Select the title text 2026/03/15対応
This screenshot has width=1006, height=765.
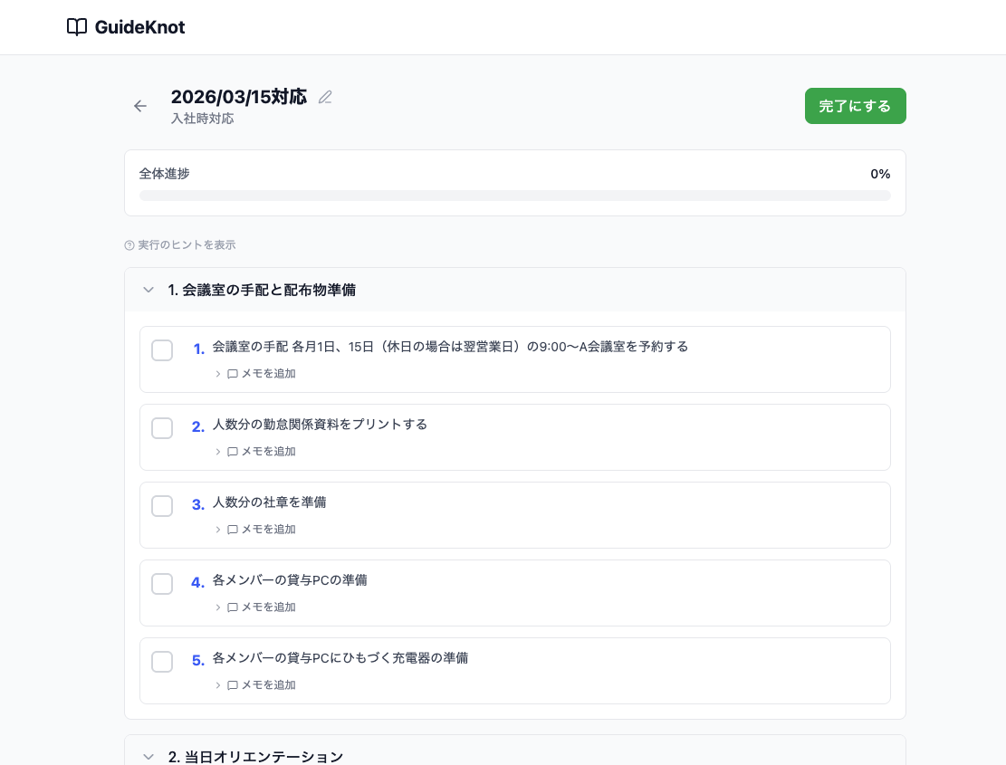click(x=239, y=97)
